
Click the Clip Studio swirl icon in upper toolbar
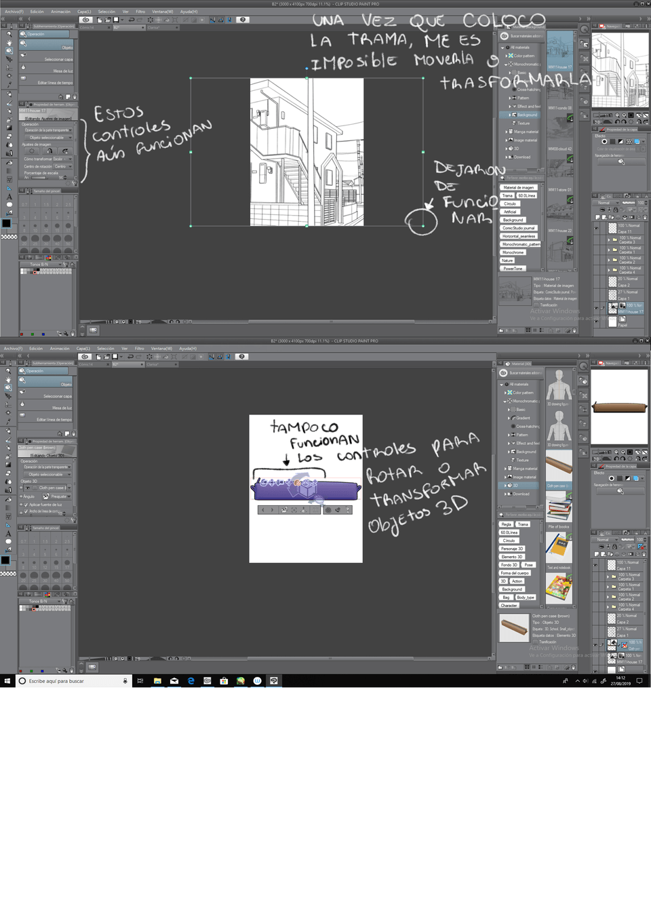(86, 20)
